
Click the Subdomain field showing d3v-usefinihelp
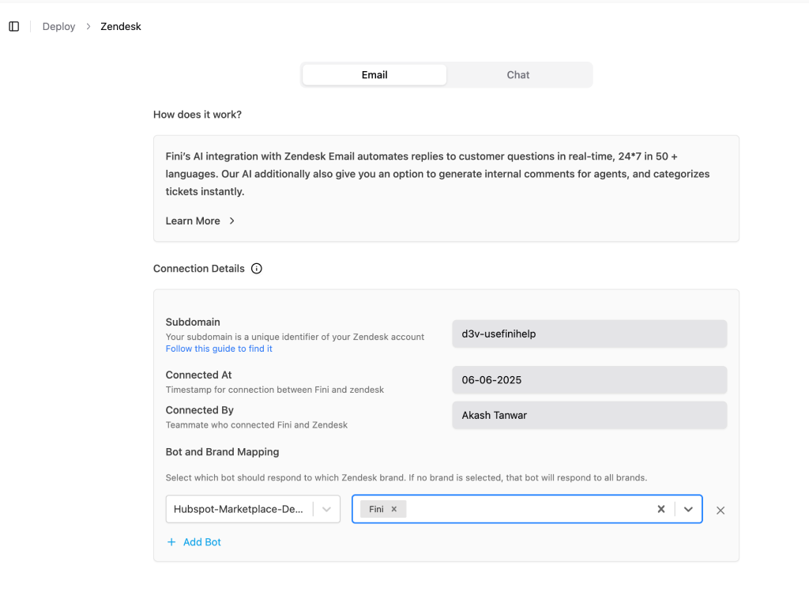(589, 334)
